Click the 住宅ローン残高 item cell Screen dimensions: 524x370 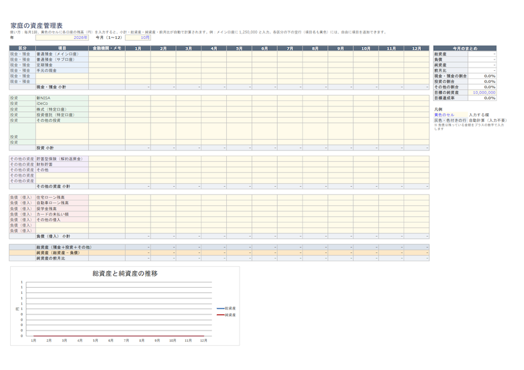(x=62, y=197)
